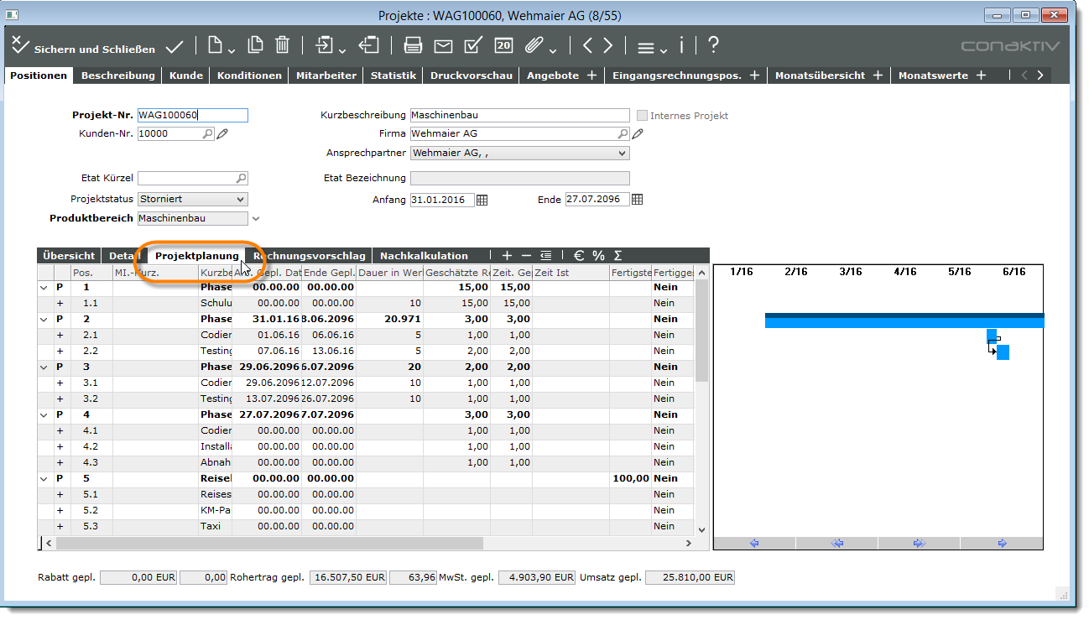Click the trash delete icon

pyautogui.click(x=283, y=46)
